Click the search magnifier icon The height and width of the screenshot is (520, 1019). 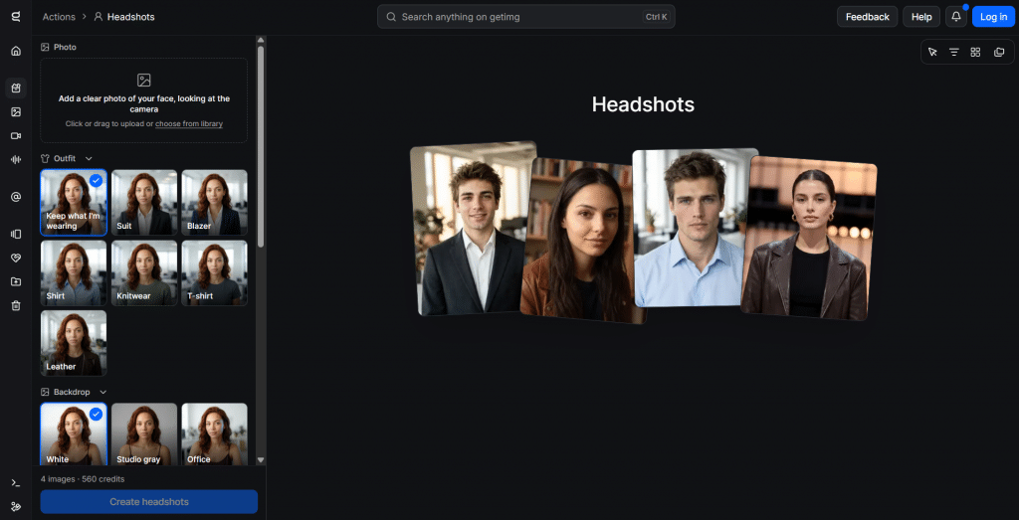(x=391, y=17)
